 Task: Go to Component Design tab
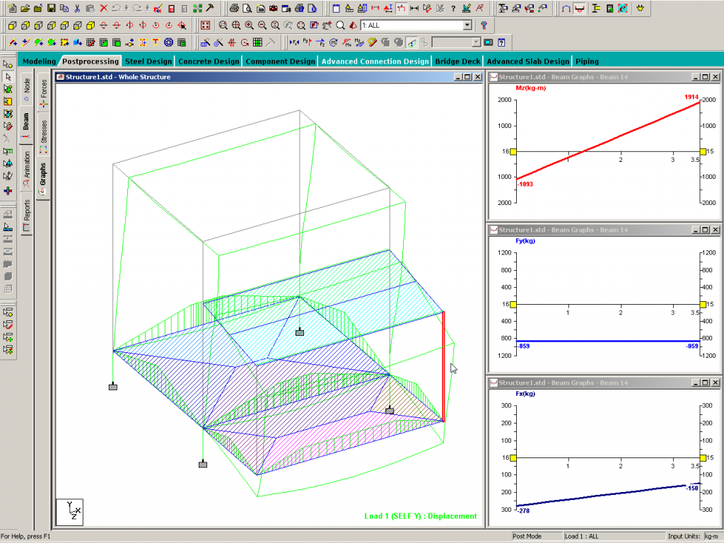point(280,62)
